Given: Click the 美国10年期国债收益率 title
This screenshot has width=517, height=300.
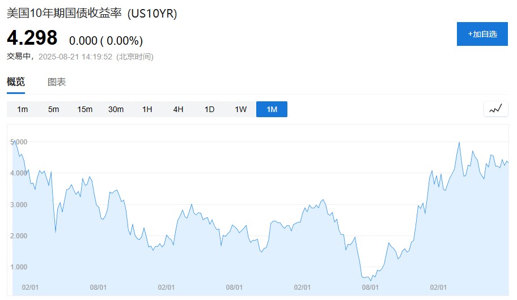Looking at the screenshot, I should click(x=64, y=14).
